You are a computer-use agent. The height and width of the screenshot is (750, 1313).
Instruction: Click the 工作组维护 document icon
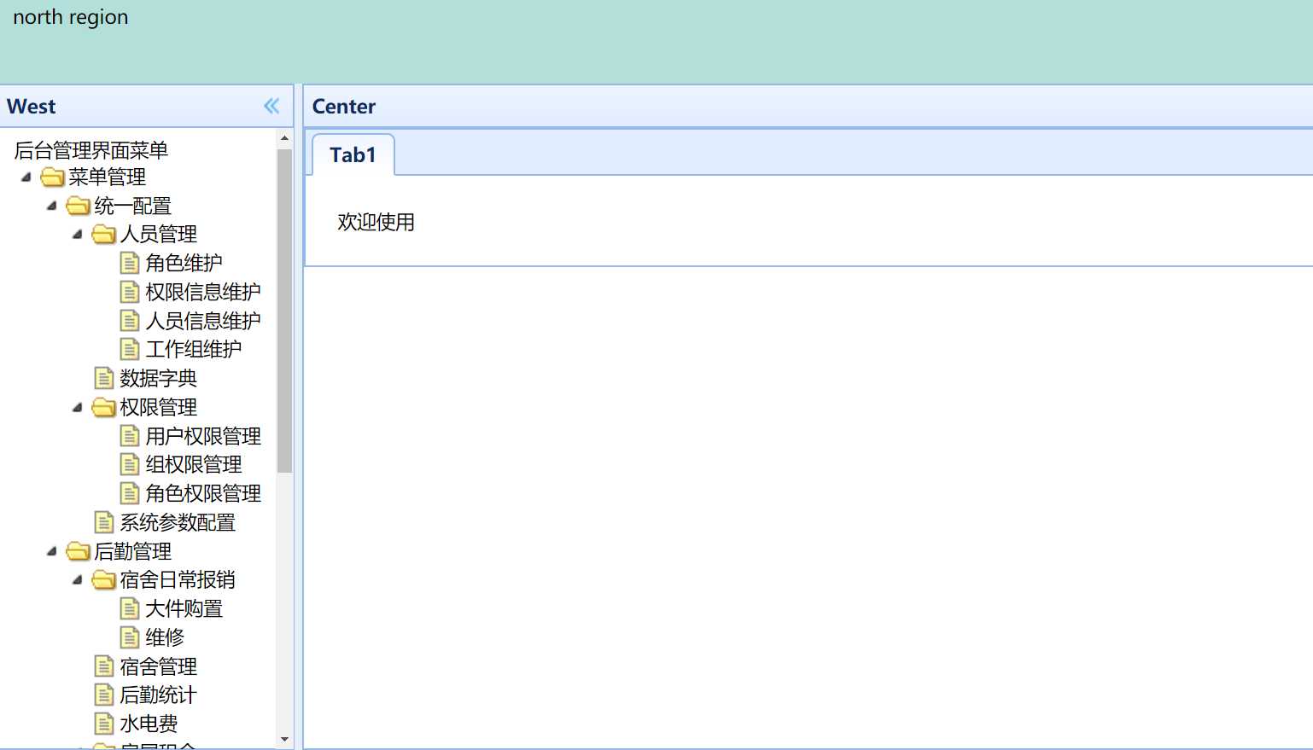[130, 350]
